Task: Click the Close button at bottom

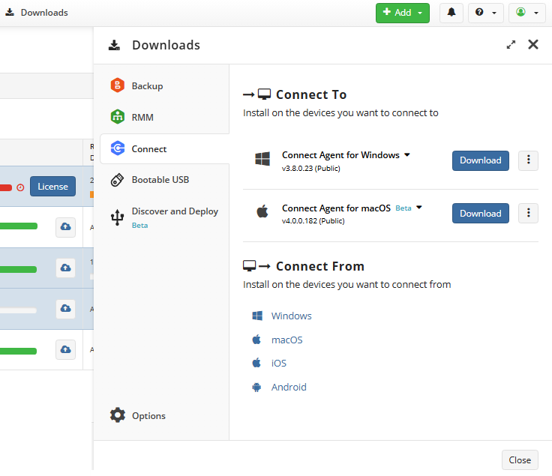Action: coord(520,460)
